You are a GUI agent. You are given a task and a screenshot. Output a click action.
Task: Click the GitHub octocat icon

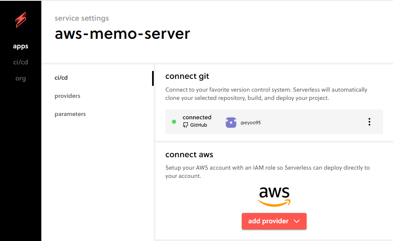186,125
